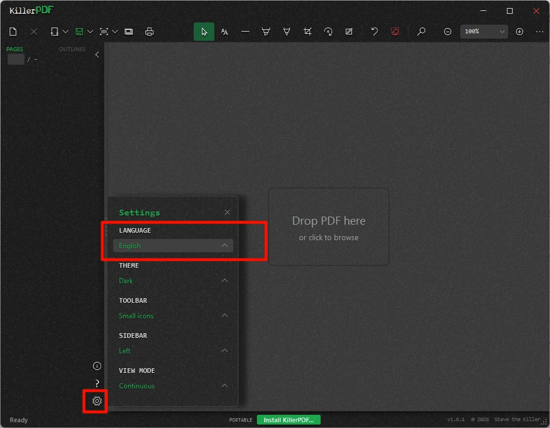Open the Sidebar dropdown showing Left
Screen dimensions: 550x428
pyautogui.click(x=173, y=351)
